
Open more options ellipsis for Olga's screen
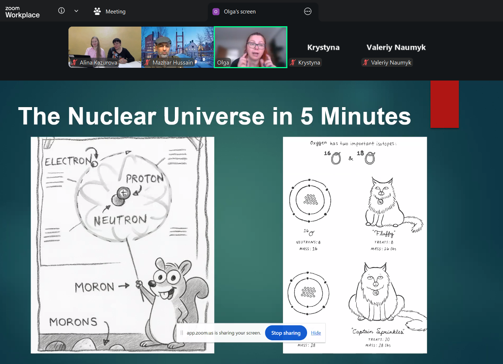point(308,11)
